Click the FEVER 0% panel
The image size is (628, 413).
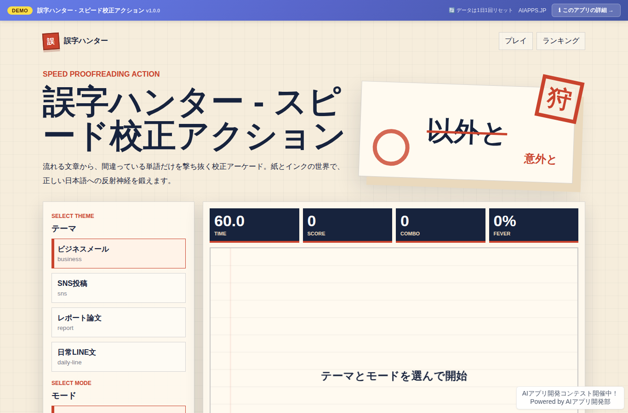534,225
